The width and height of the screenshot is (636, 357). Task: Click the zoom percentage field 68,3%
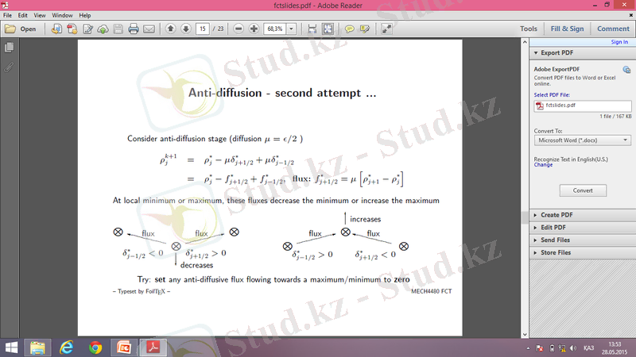tap(275, 29)
